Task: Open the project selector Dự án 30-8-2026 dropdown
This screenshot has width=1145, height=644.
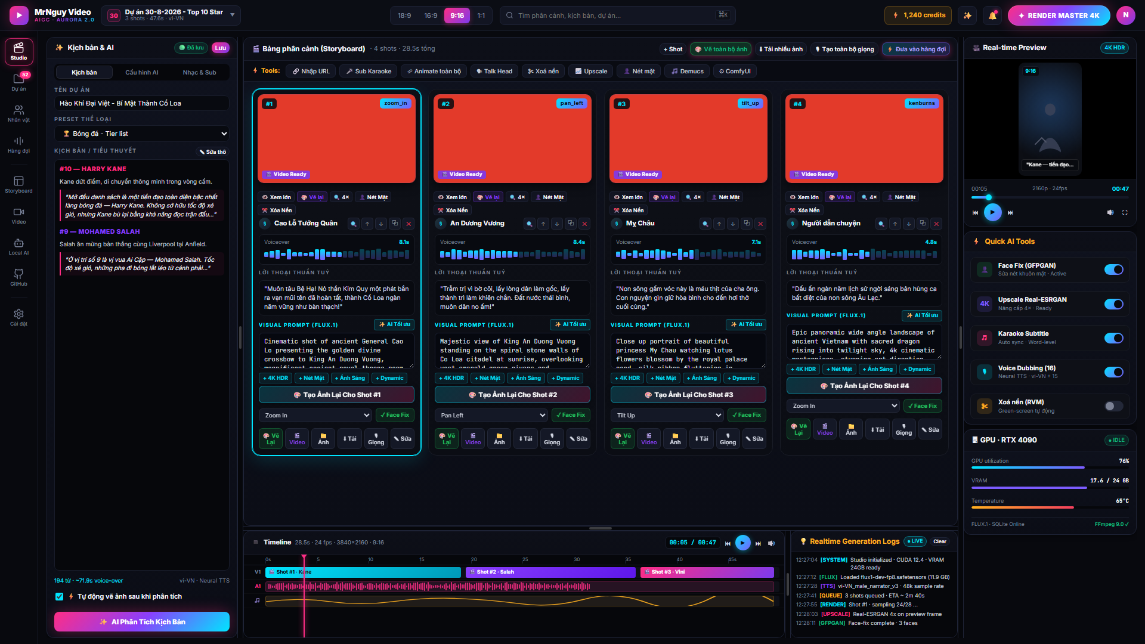Action: [x=171, y=15]
